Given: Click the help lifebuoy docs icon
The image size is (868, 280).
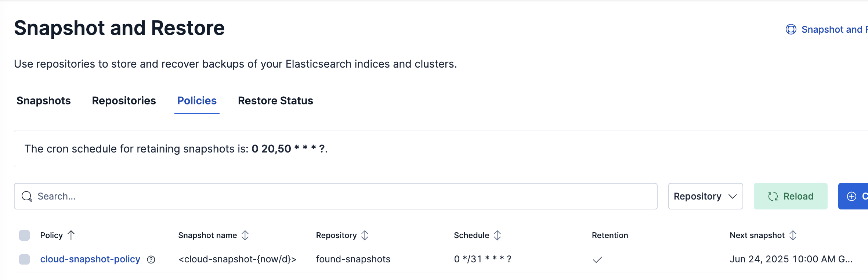Looking at the screenshot, I should tap(791, 29).
